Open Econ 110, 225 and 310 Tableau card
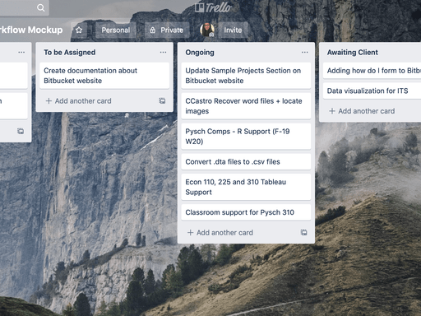Image resolution: width=421 pixels, height=316 pixels. tap(246, 187)
